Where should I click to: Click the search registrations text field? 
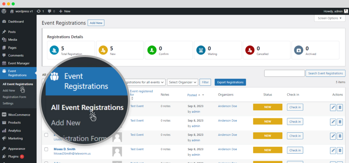coord(284,73)
